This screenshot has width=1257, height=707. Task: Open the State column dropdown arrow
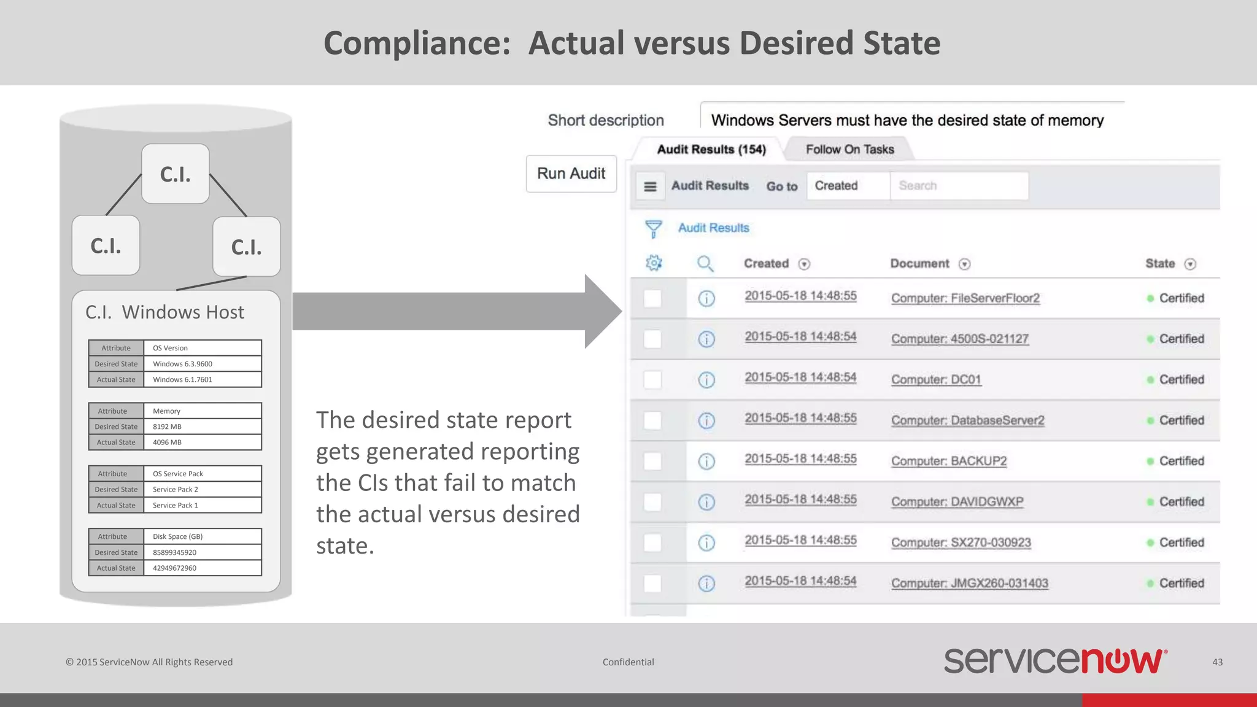[x=1190, y=265]
